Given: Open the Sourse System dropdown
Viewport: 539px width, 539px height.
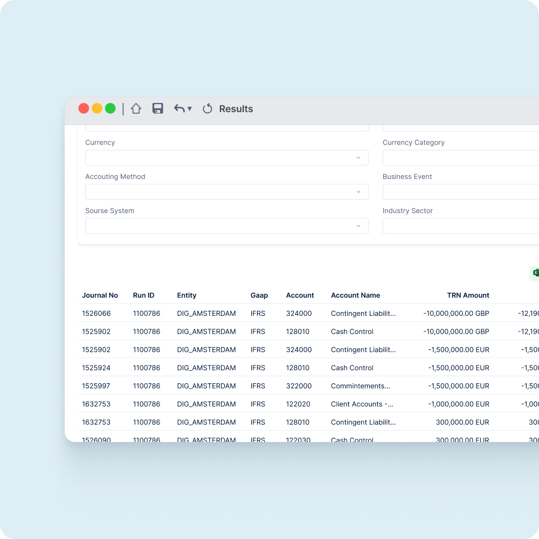Looking at the screenshot, I should pyautogui.click(x=226, y=226).
